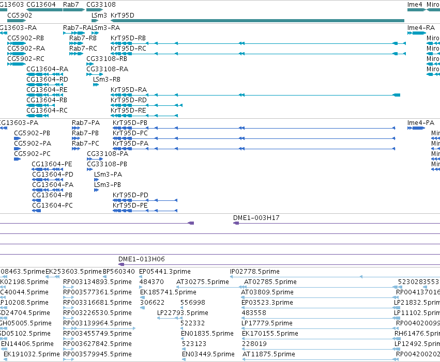Select EST AT11875.5prime

pos(269,354)
